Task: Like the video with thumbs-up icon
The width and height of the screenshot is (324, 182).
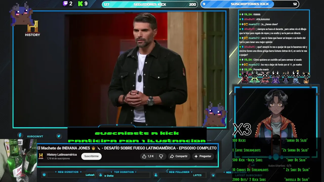Action: (x=144, y=156)
